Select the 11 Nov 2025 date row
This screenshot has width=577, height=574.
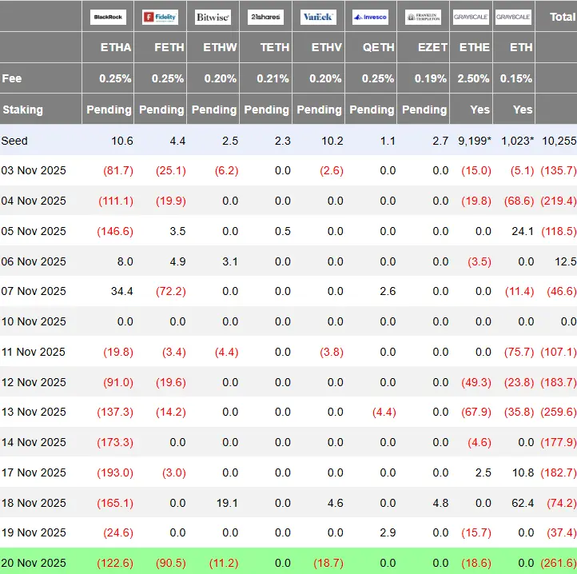click(x=288, y=352)
